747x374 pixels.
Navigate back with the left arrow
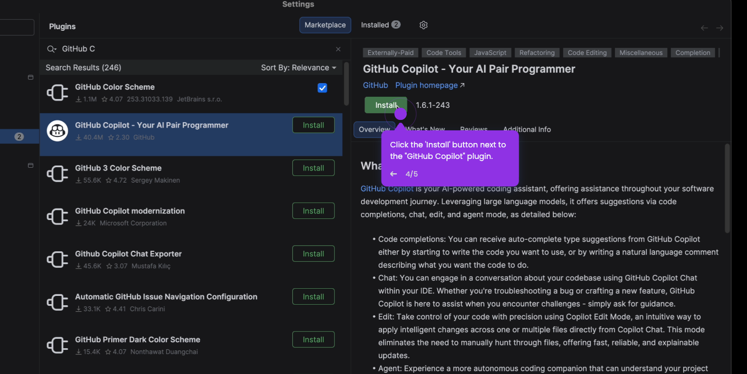point(704,28)
